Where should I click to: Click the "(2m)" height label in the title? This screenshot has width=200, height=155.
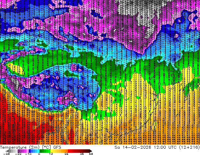[34, 147]
